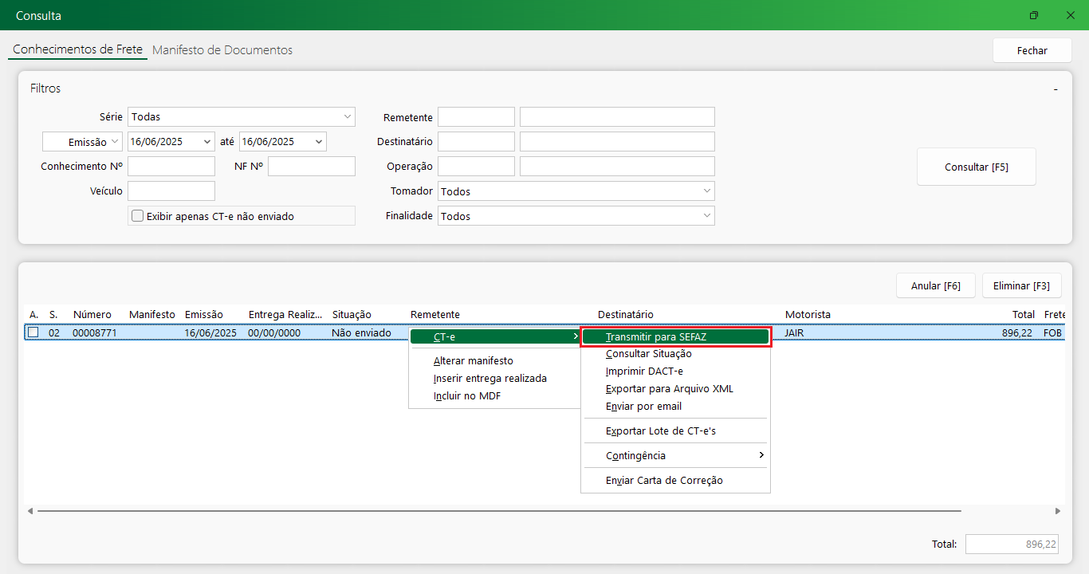Viewport: 1089px width, 574px height.
Task: Restore down the Consulta window
Action: 1034,15
